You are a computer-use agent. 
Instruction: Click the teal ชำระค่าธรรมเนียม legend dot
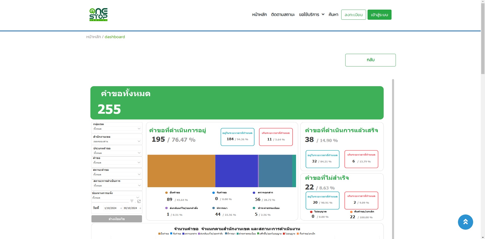254,208
